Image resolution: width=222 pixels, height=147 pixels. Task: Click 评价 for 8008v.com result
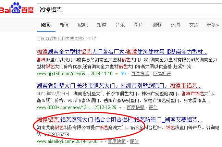click(153, 108)
